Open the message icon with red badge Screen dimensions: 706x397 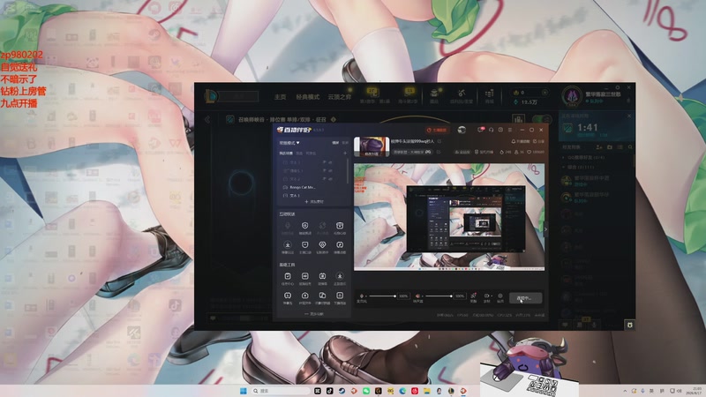tap(481, 130)
